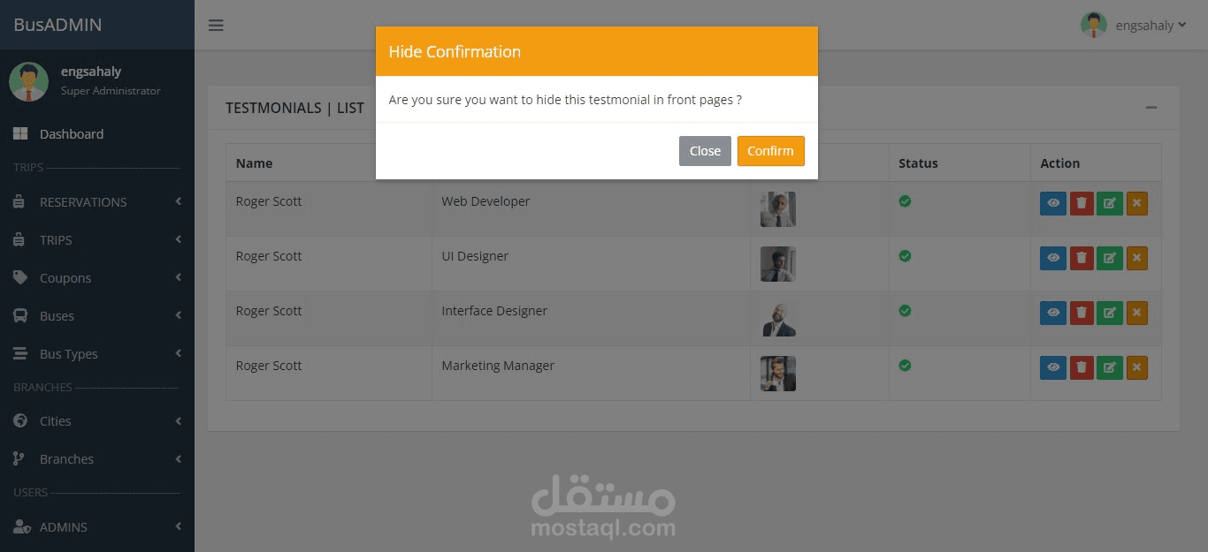This screenshot has height=552, width=1208.
Task: Expand the Coupons sidebar menu
Action: click(65, 278)
